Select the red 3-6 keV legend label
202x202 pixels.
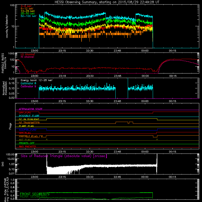(26, 6)
